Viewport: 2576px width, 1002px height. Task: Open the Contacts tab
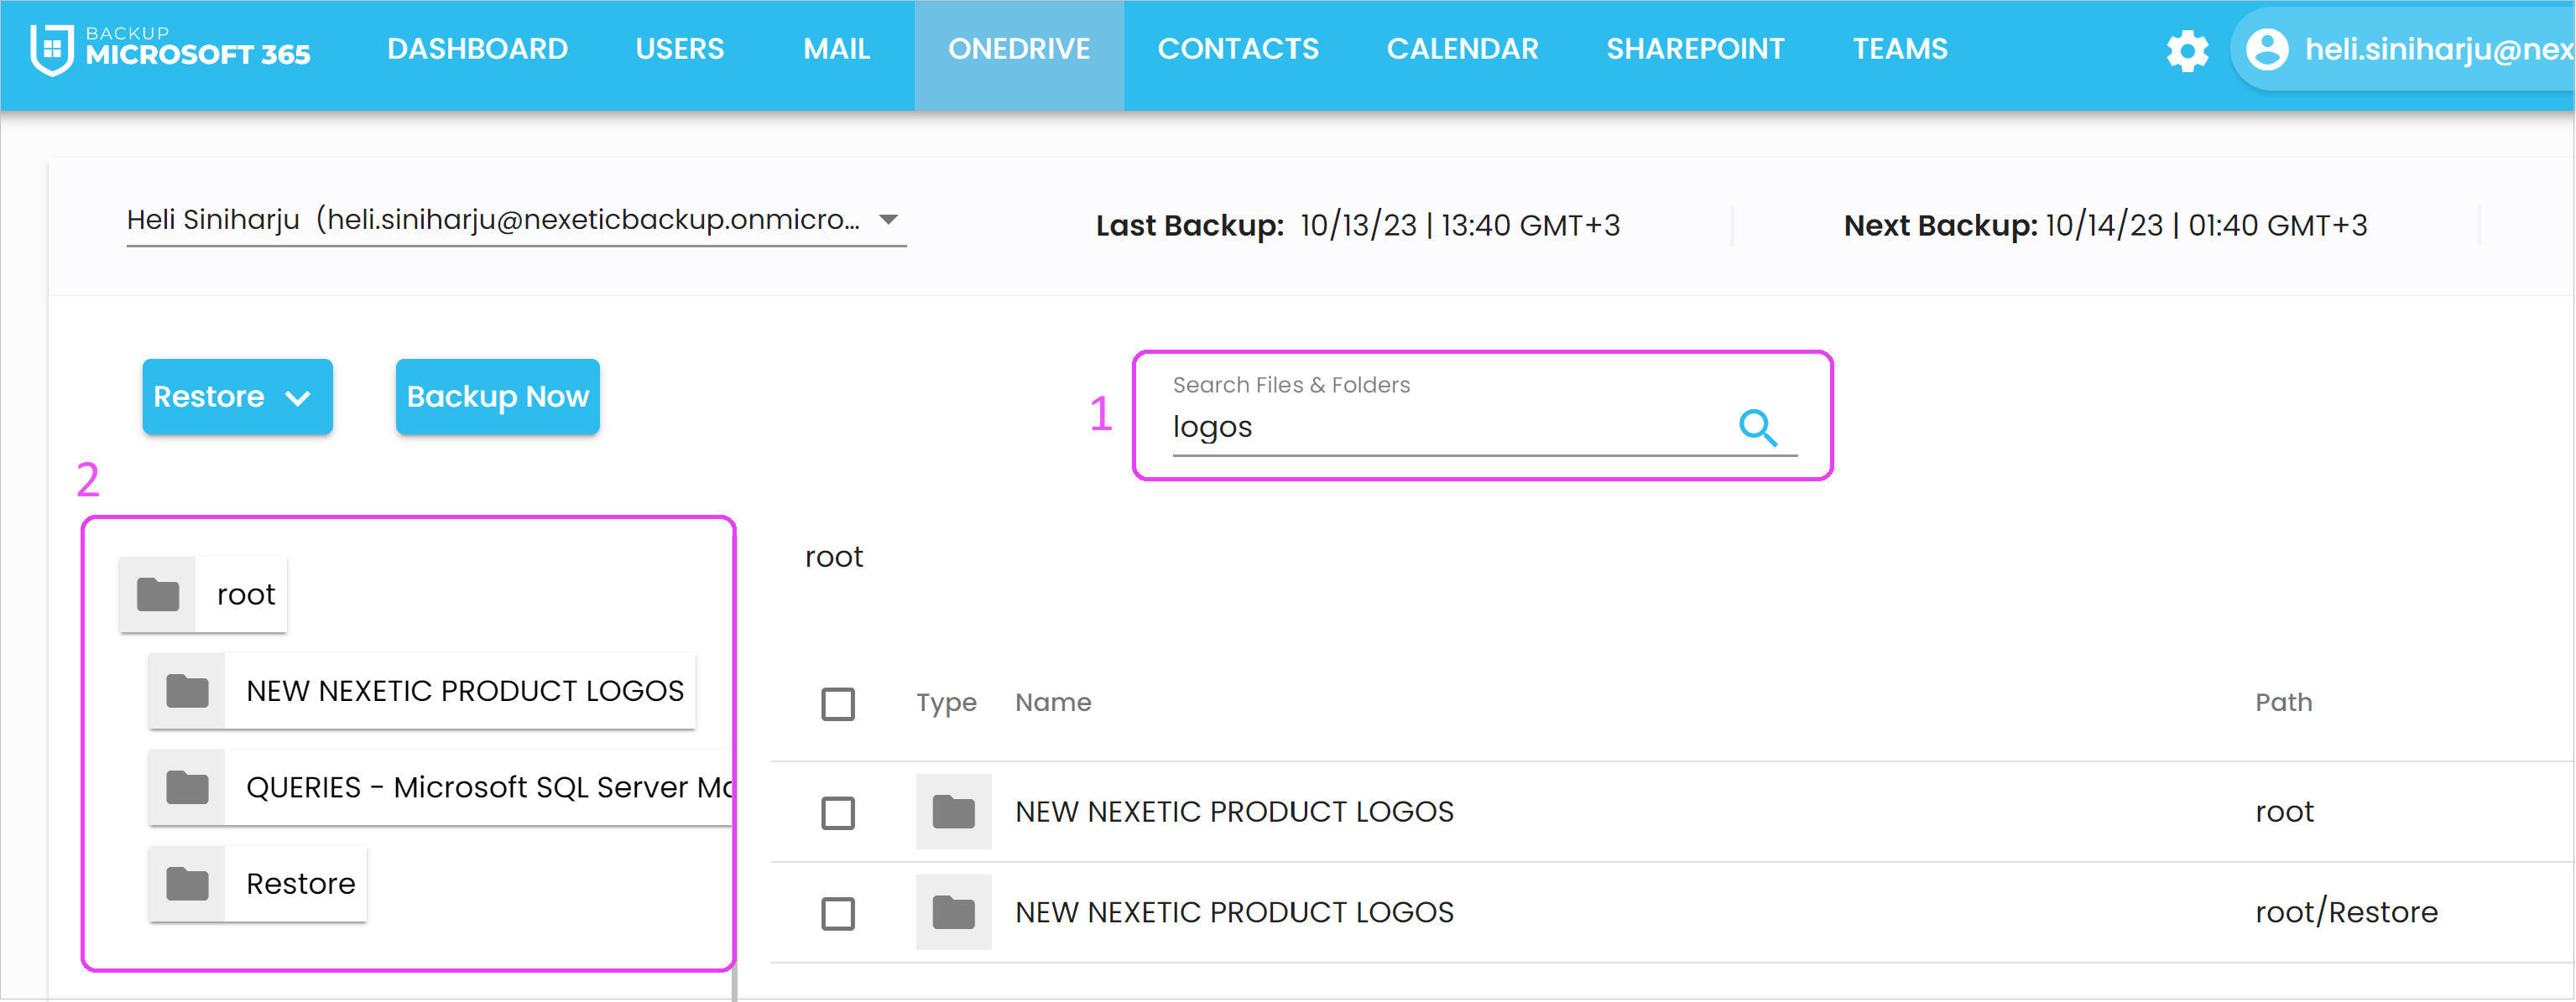[x=1238, y=49]
